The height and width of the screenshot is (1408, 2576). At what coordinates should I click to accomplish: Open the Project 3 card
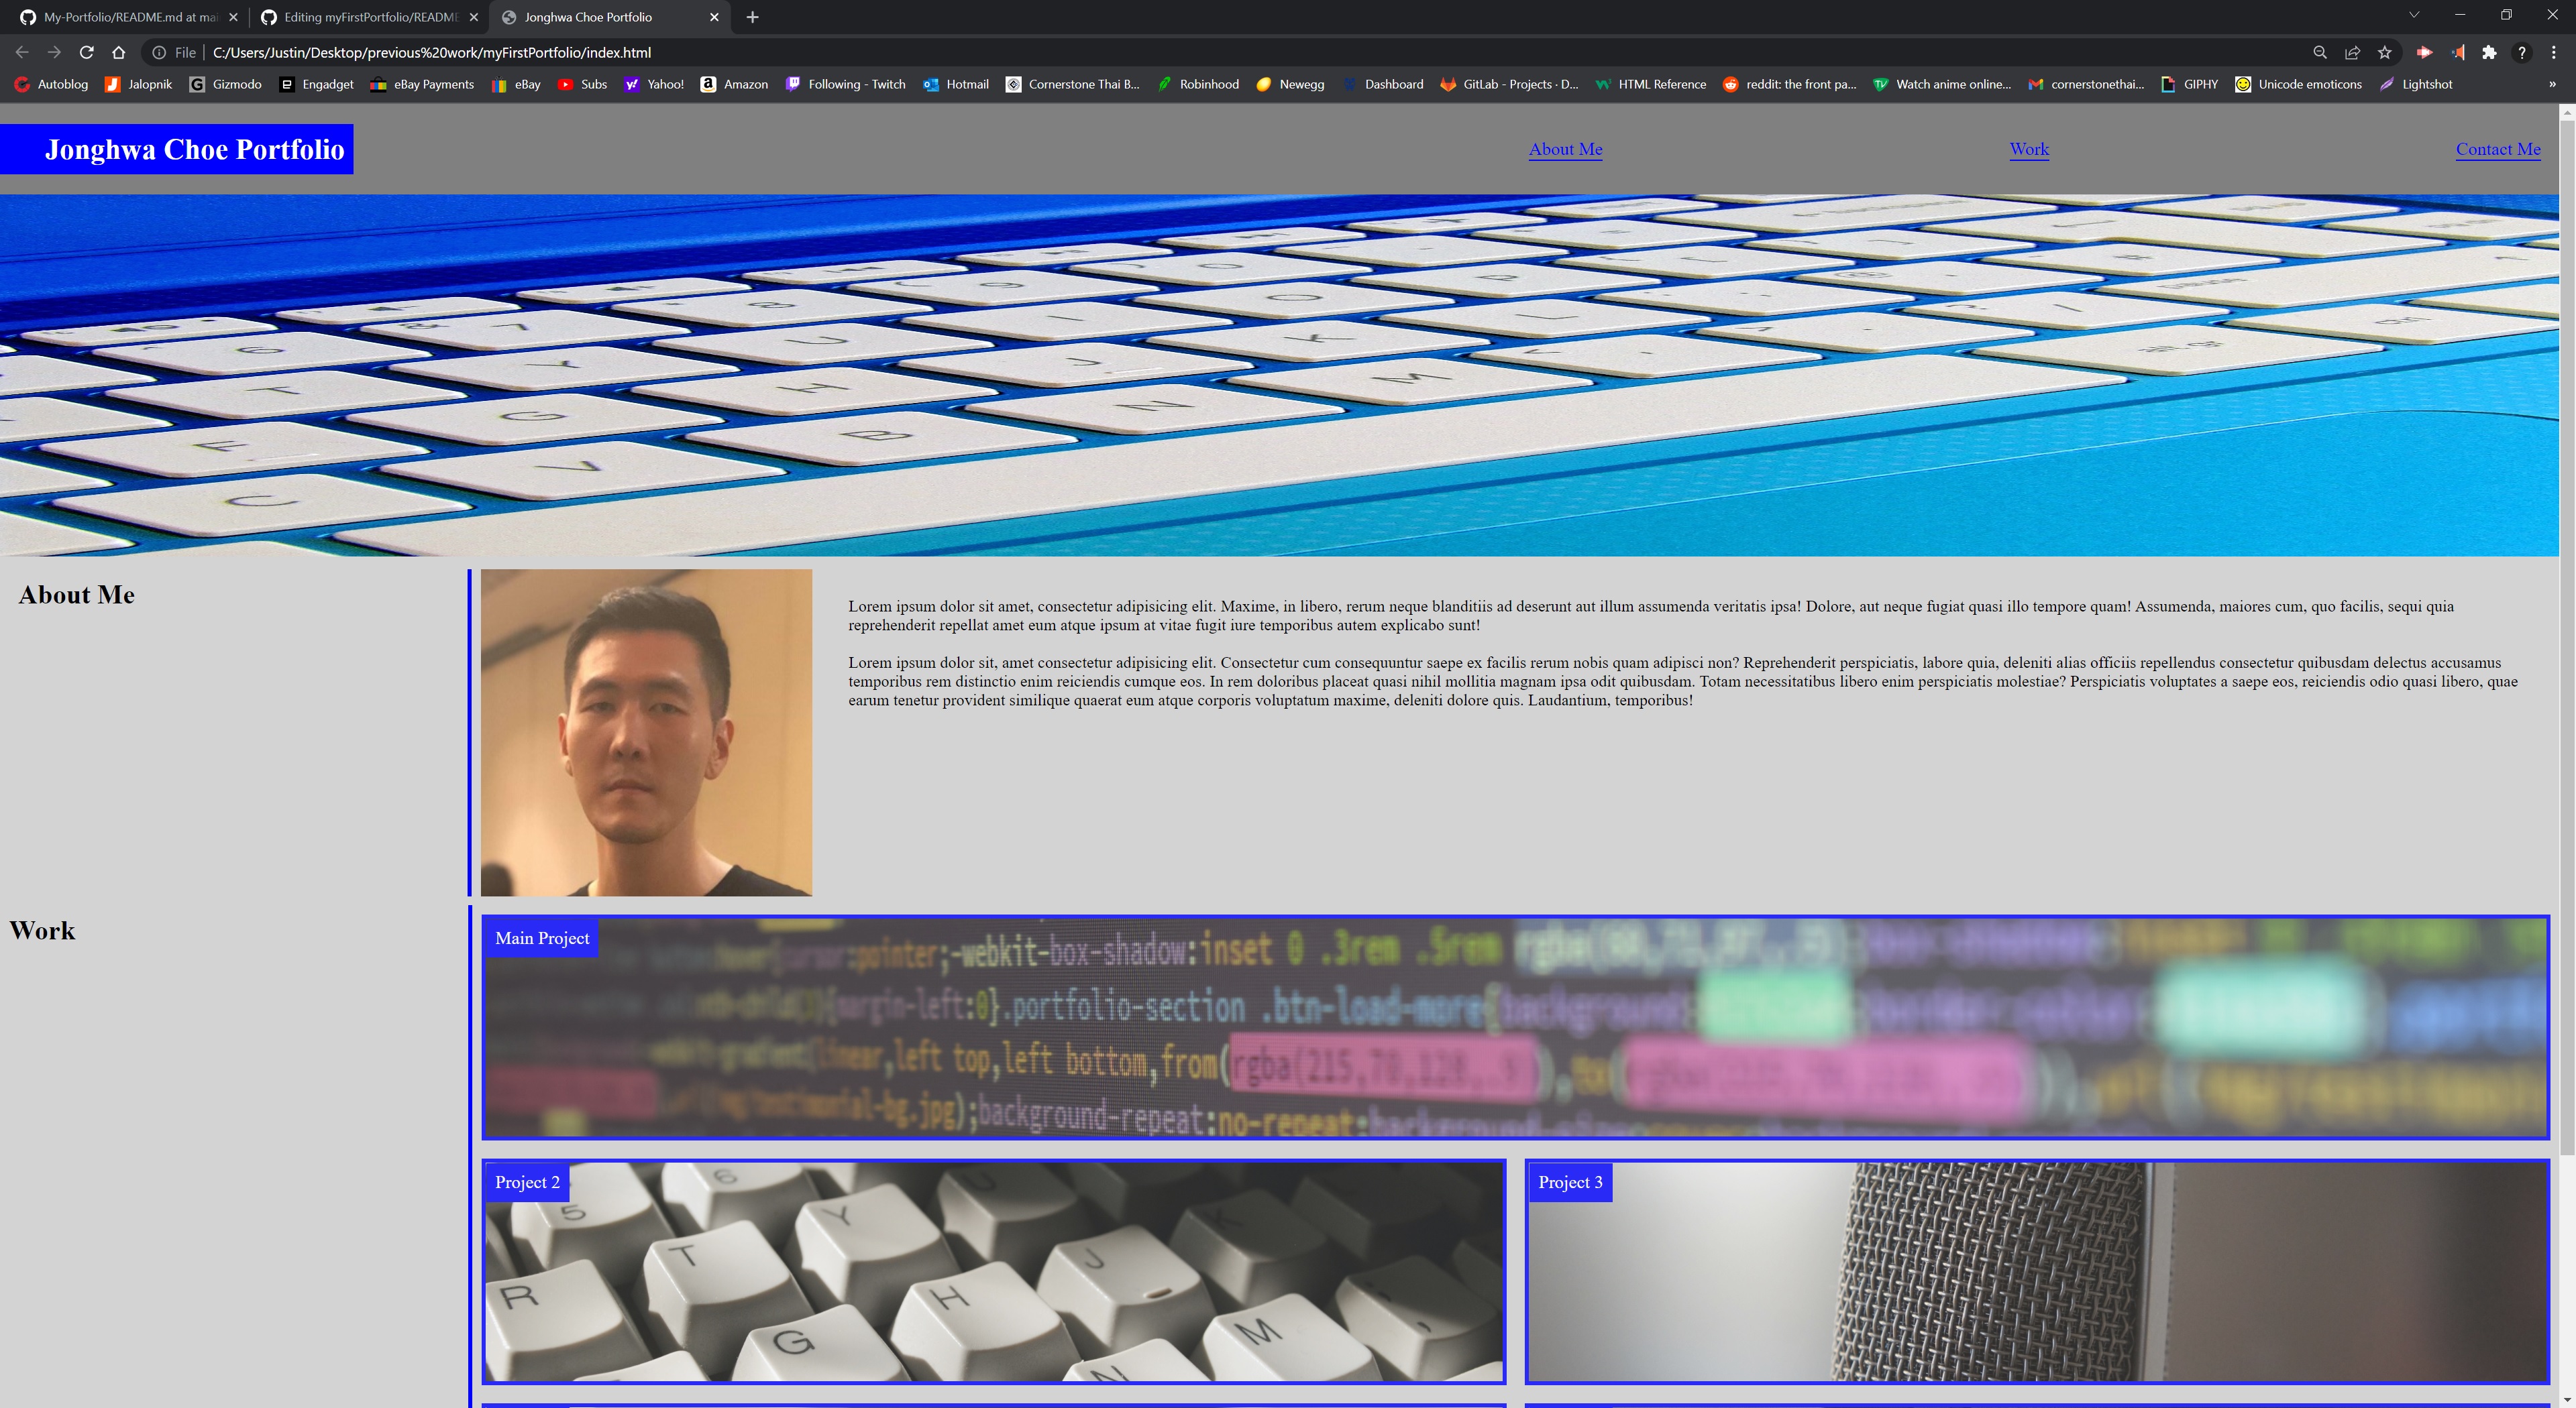click(2037, 1271)
